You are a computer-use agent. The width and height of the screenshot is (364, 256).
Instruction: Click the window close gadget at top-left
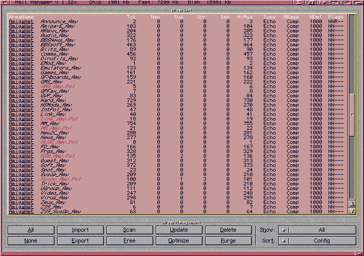click(4, 3)
